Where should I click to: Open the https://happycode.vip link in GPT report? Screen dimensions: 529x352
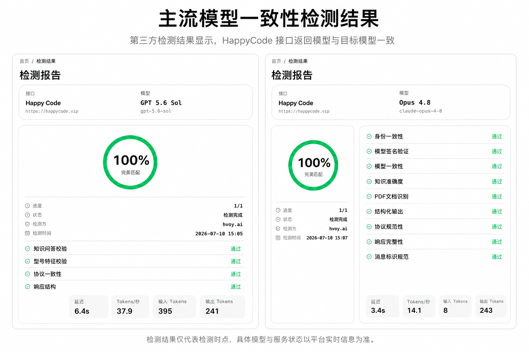52,111
